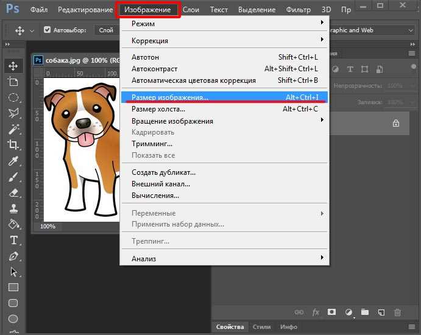Open the Редактирование menu
The height and width of the screenshot is (335, 421).
point(85,10)
